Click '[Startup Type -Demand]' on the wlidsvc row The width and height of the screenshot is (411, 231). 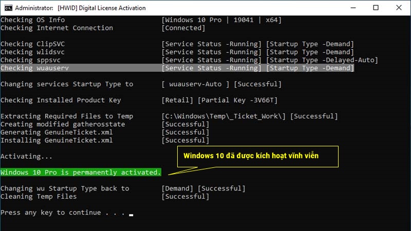click(310, 52)
